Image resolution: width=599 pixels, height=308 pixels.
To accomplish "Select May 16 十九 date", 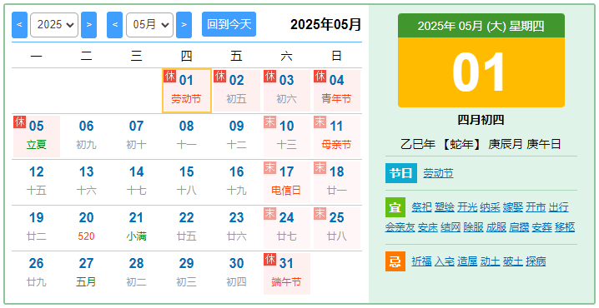I will pyautogui.click(x=236, y=182).
